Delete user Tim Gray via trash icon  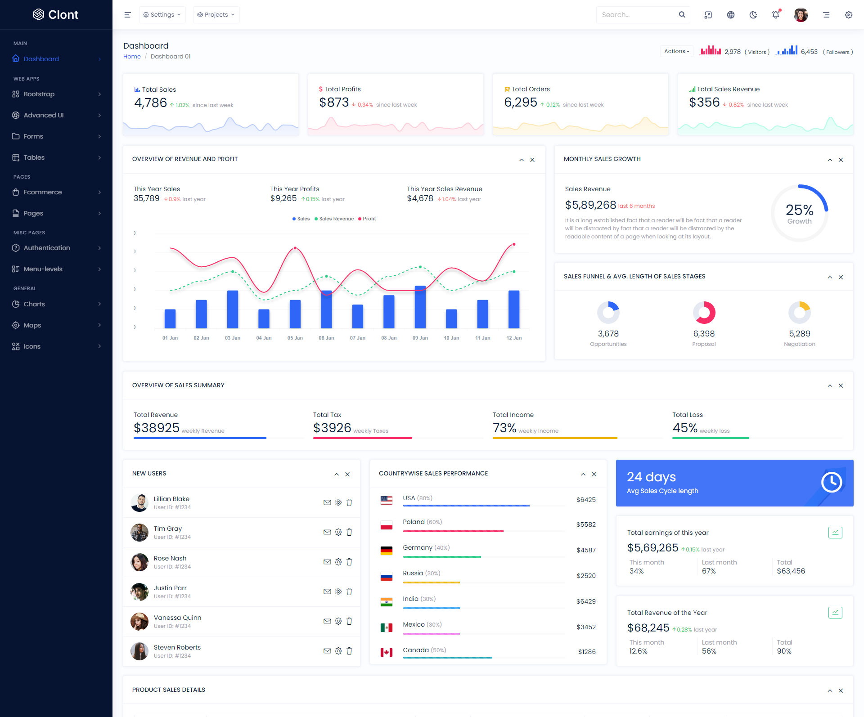point(349,532)
